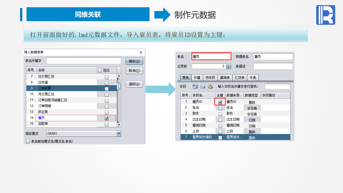Click the scroll-up arrow of the table list
The width and height of the screenshot is (343, 193).
(119, 76)
